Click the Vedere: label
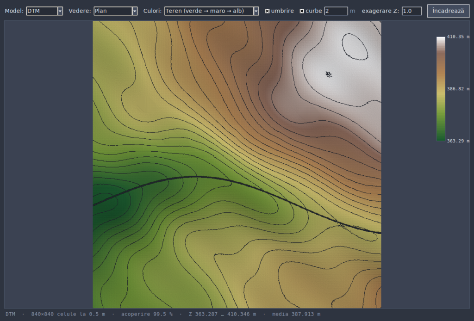Image resolution: width=474 pixels, height=321 pixels. click(80, 11)
